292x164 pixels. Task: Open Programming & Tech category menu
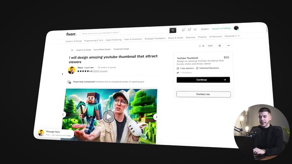tap(94, 41)
